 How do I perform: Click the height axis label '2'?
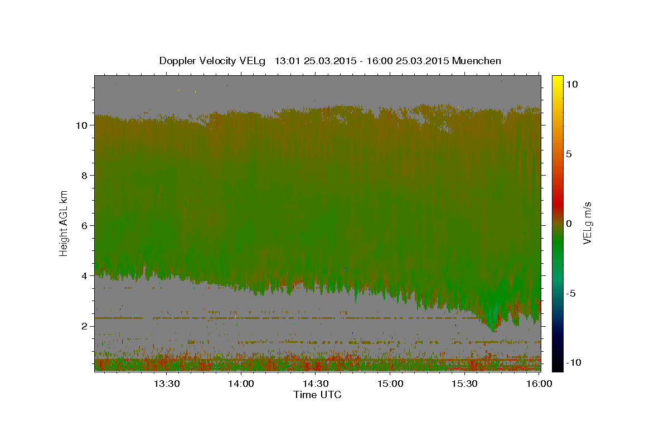tap(85, 326)
